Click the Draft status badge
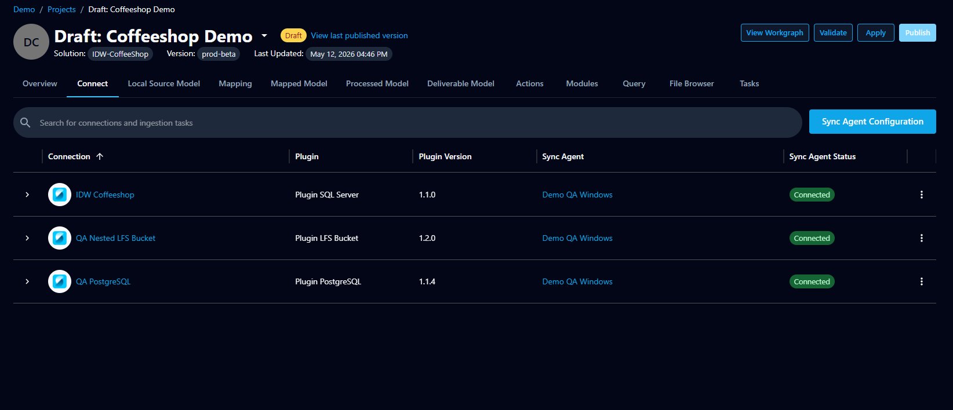The width and height of the screenshot is (953, 410). click(x=293, y=35)
